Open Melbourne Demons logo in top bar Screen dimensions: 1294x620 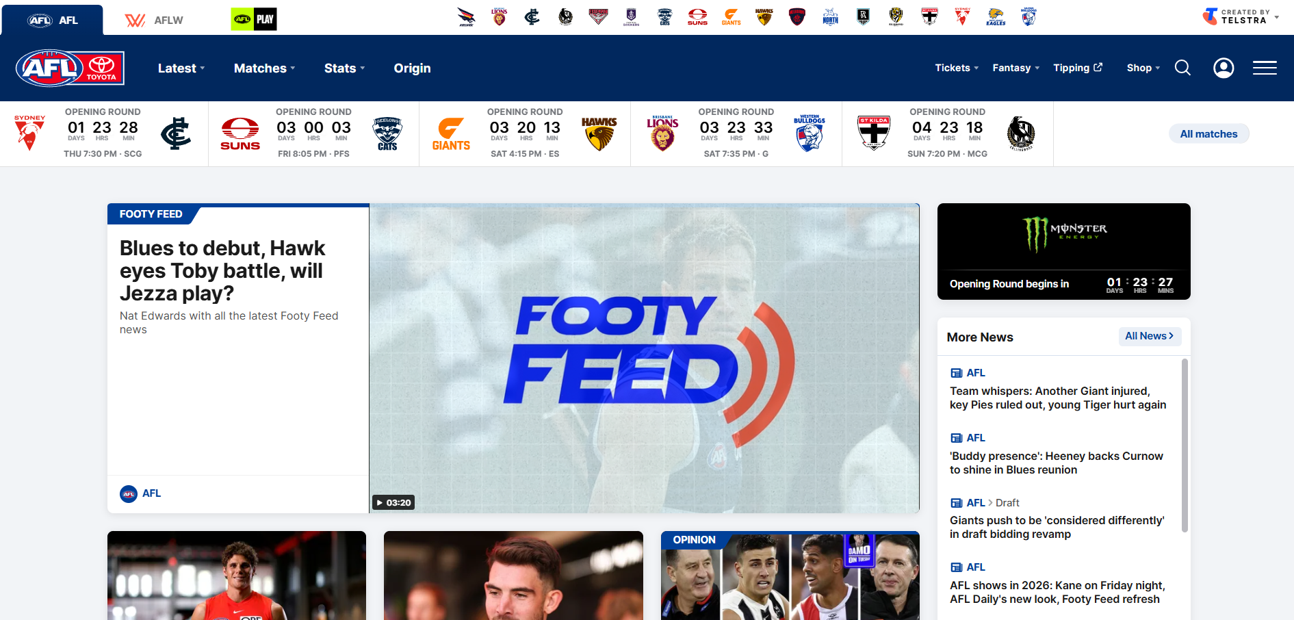[x=797, y=17]
